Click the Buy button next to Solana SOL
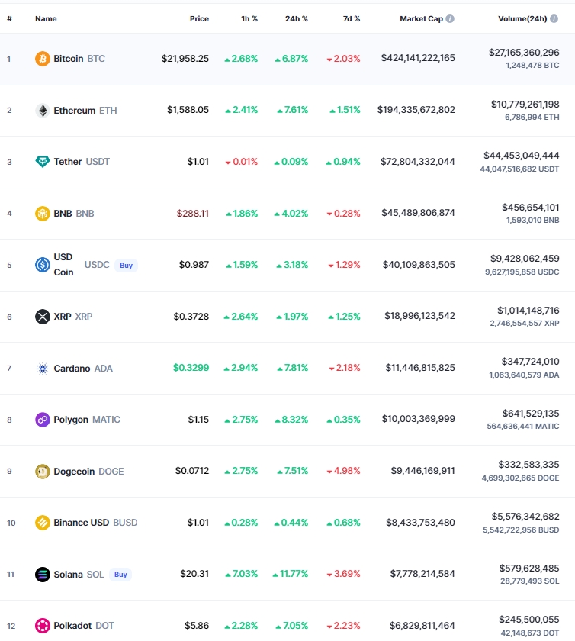Image resolution: width=575 pixels, height=641 pixels. (120, 575)
